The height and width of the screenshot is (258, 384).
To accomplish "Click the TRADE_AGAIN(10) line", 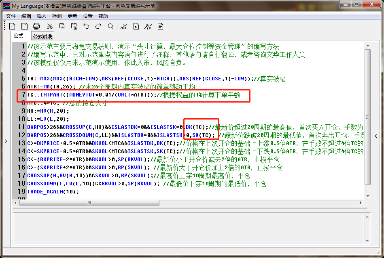I will 53,191.
